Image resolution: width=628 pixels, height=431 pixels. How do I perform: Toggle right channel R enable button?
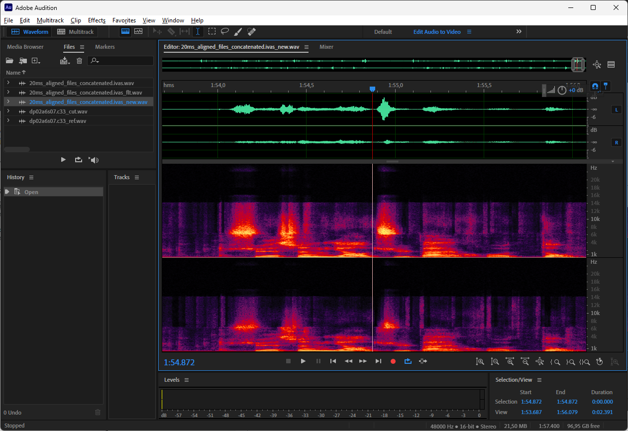pyautogui.click(x=617, y=142)
